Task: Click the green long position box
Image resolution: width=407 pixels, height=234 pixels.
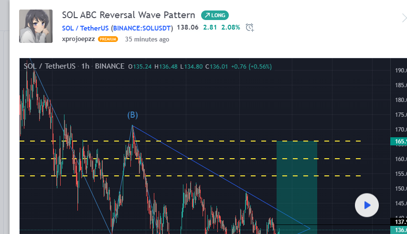Action: 296,181
